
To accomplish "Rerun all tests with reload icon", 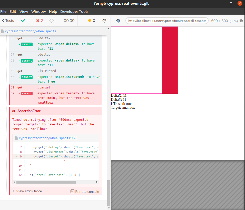I will point(104,21).
